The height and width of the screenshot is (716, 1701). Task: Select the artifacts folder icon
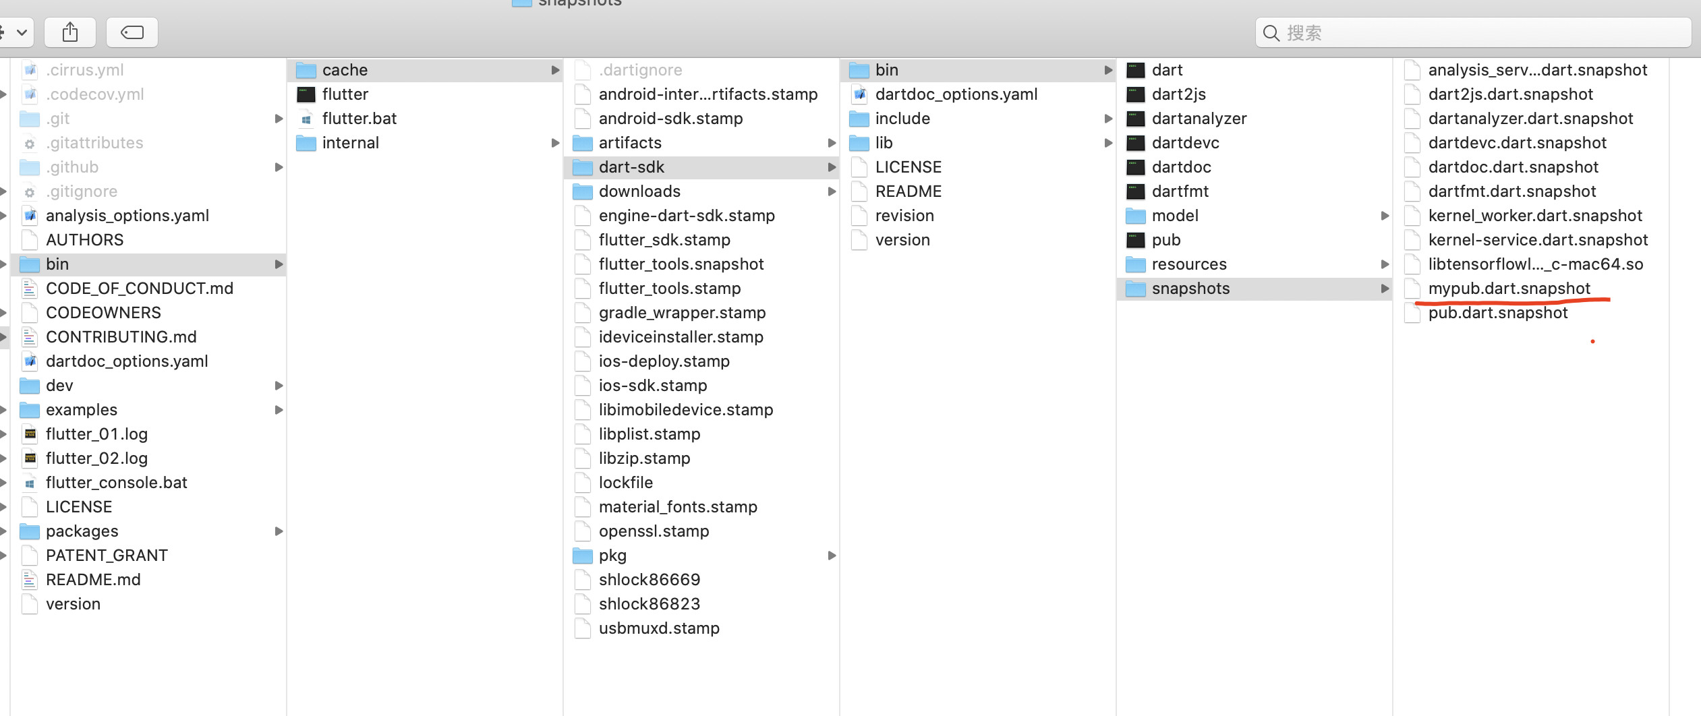pos(583,143)
